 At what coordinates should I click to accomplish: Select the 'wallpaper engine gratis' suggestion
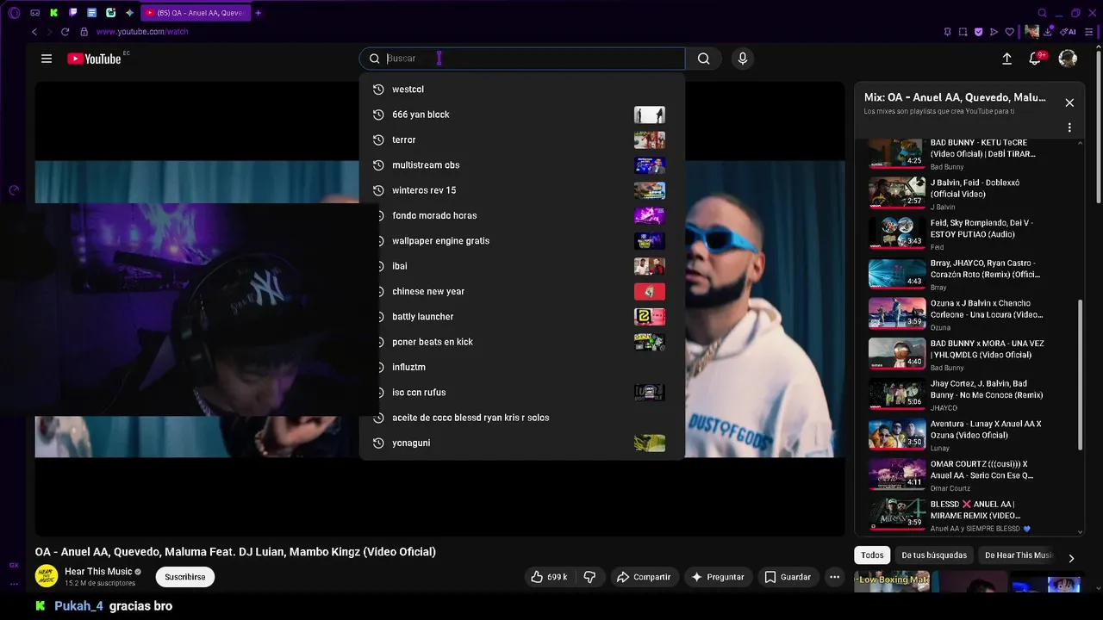coord(522,241)
